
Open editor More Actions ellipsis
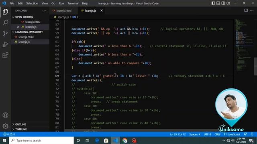pos(252,10)
